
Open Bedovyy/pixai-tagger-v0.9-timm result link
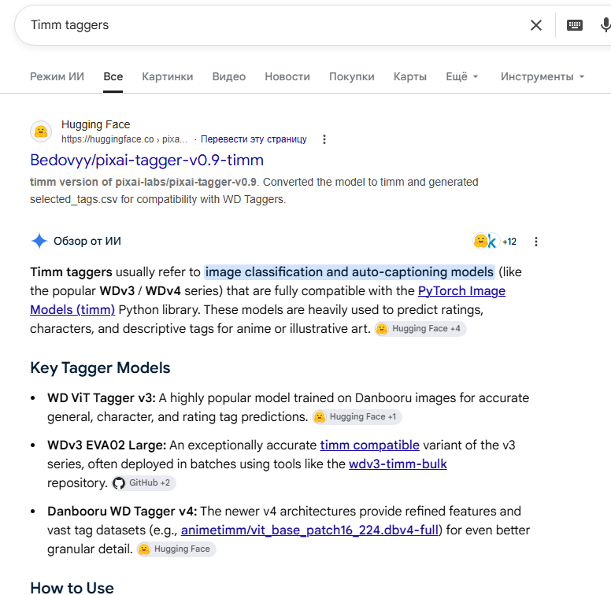[x=147, y=161]
